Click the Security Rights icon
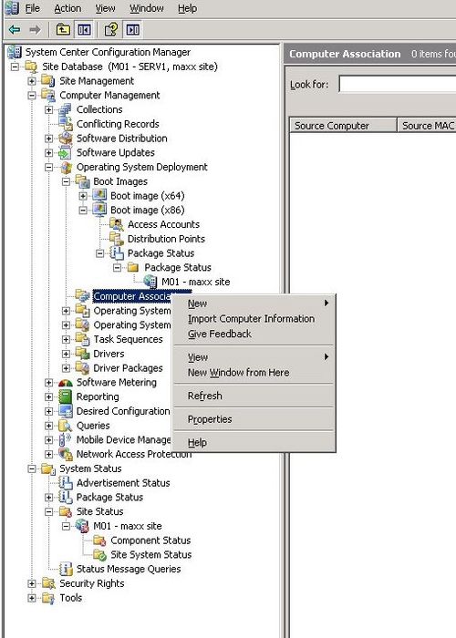This screenshot has width=456, height=638. pyautogui.click(x=48, y=583)
